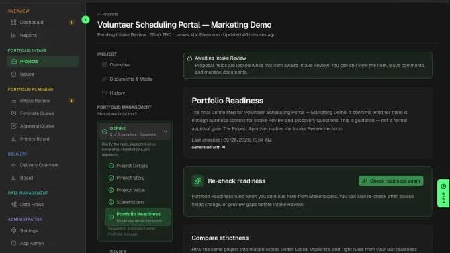Open the Reports chart icon
This screenshot has height=253, width=450.
click(x=13, y=35)
